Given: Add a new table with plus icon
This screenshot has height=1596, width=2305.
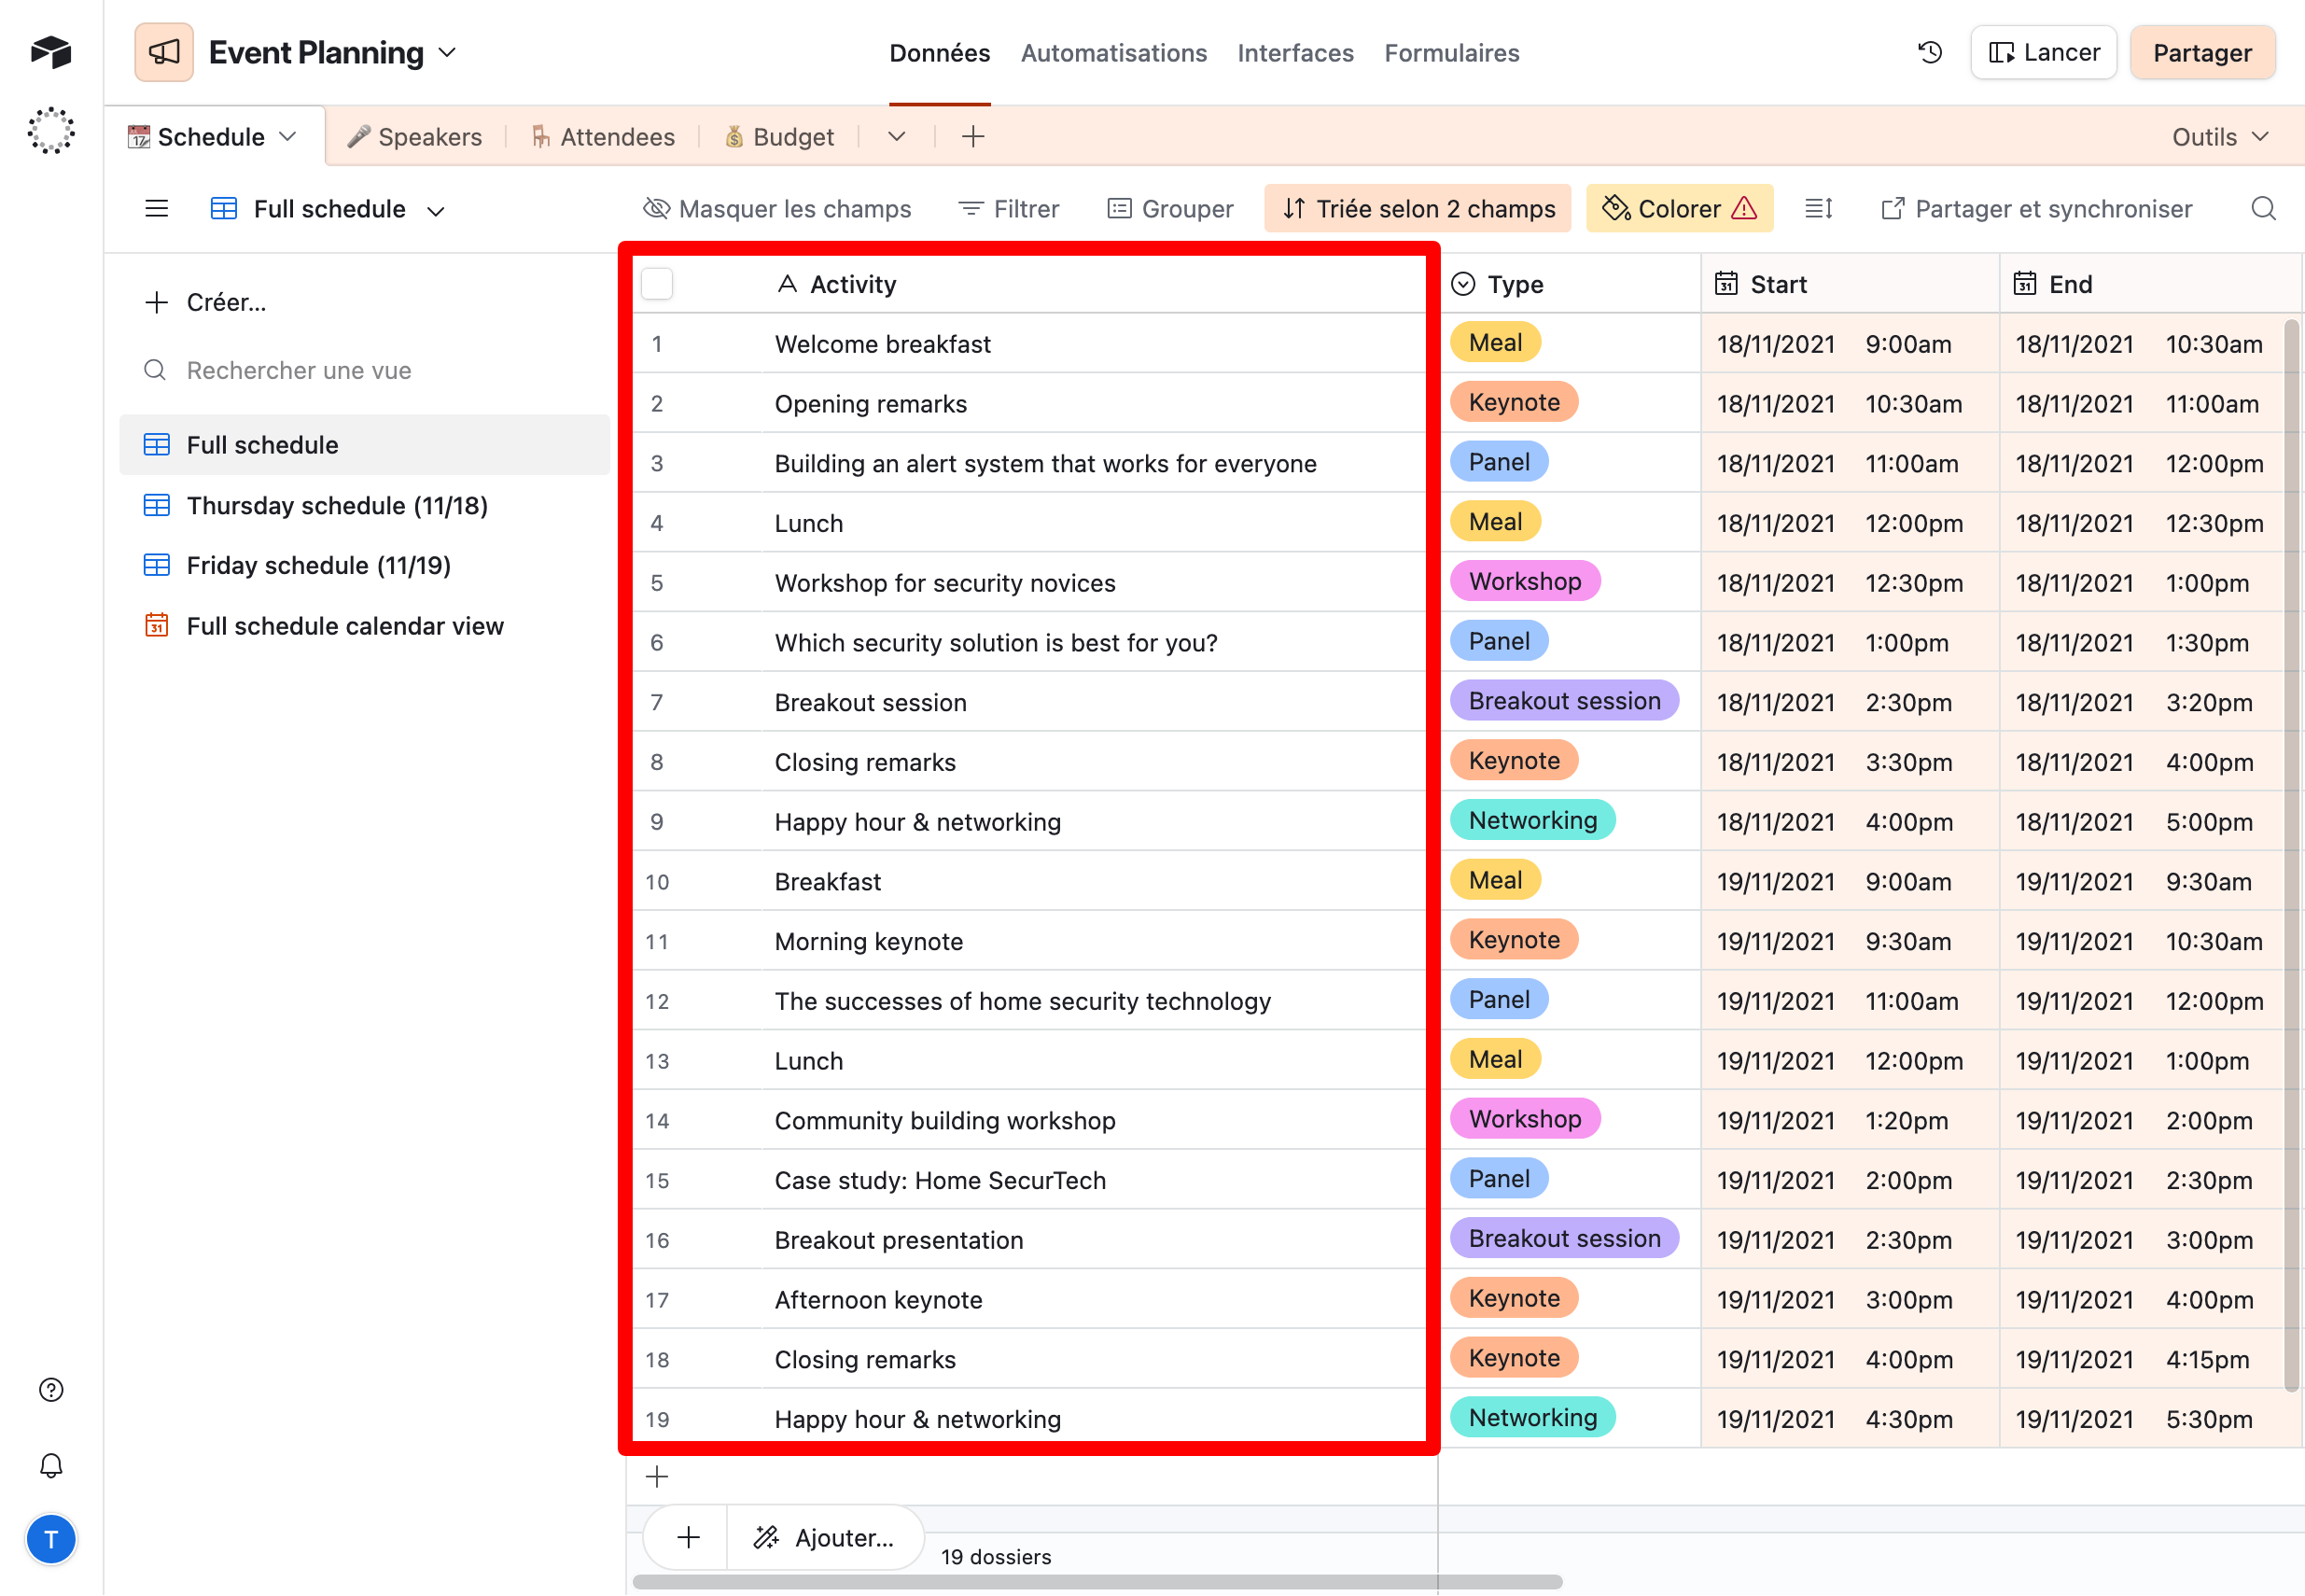Looking at the screenshot, I should 972,137.
